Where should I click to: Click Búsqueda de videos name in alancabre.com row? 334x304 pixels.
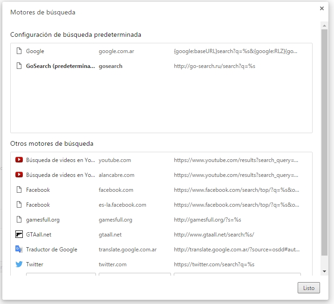tap(61, 175)
